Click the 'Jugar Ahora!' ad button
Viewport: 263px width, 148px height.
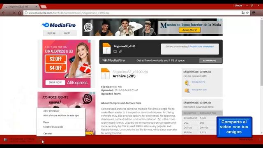pos(189,30)
